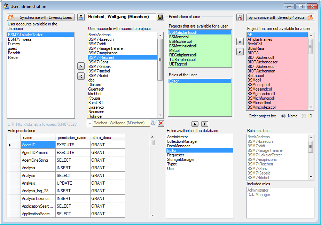Select the Typist role
321x225 pixels.
200,164
